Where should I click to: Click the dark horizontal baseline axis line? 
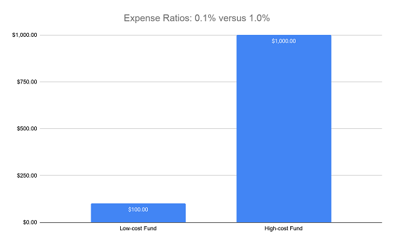click(211, 222)
